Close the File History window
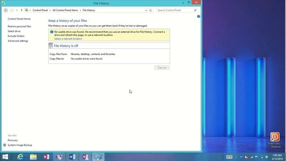 pyautogui.click(x=196, y=3)
